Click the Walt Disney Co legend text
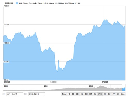The height and width of the screenshot is (98, 129). coord(49,3)
